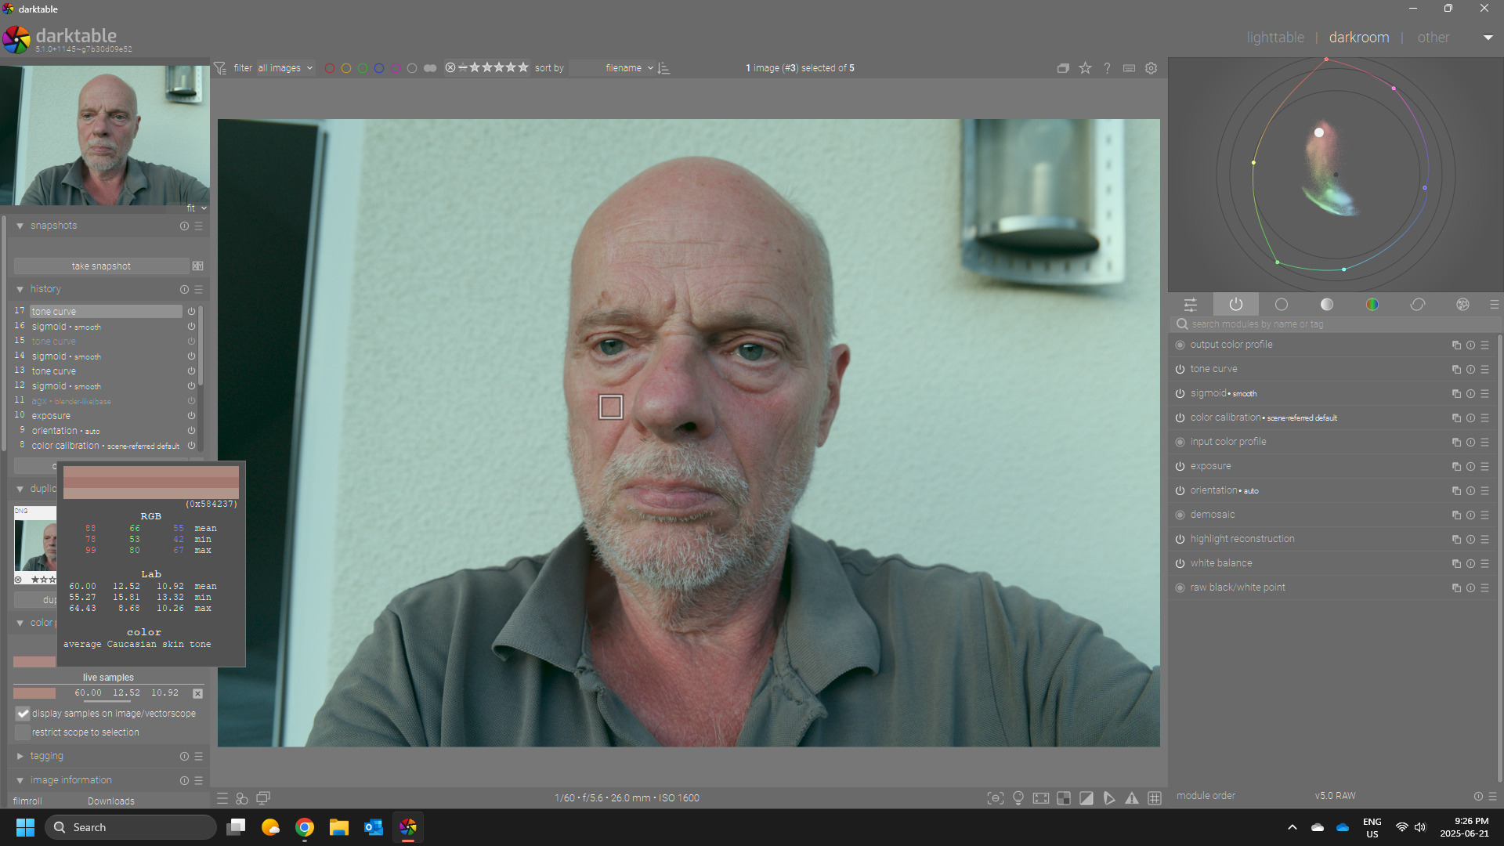Enable color assessment lightbulb icon
1504x846 pixels.
pos(1018,798)
